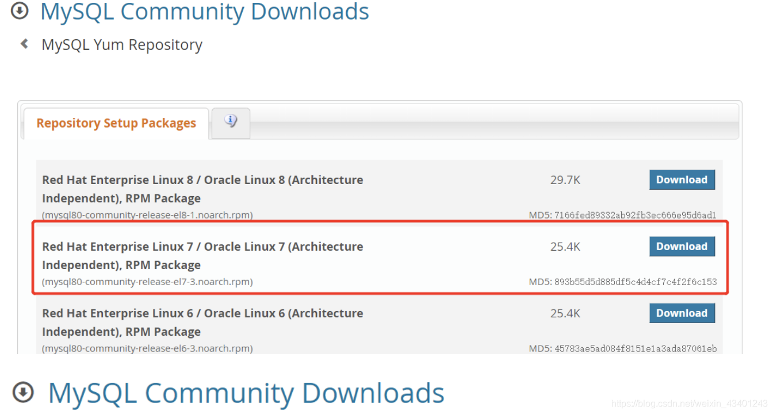Click the MD5 hash starting 893b55d5
The height and width of the screenshot is (414, 773).
coord(636,282)
